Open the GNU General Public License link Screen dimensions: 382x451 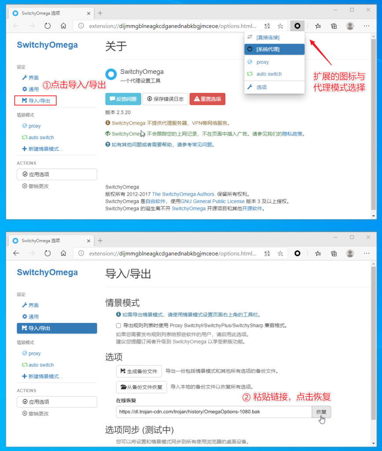click(x=213, y=201)
